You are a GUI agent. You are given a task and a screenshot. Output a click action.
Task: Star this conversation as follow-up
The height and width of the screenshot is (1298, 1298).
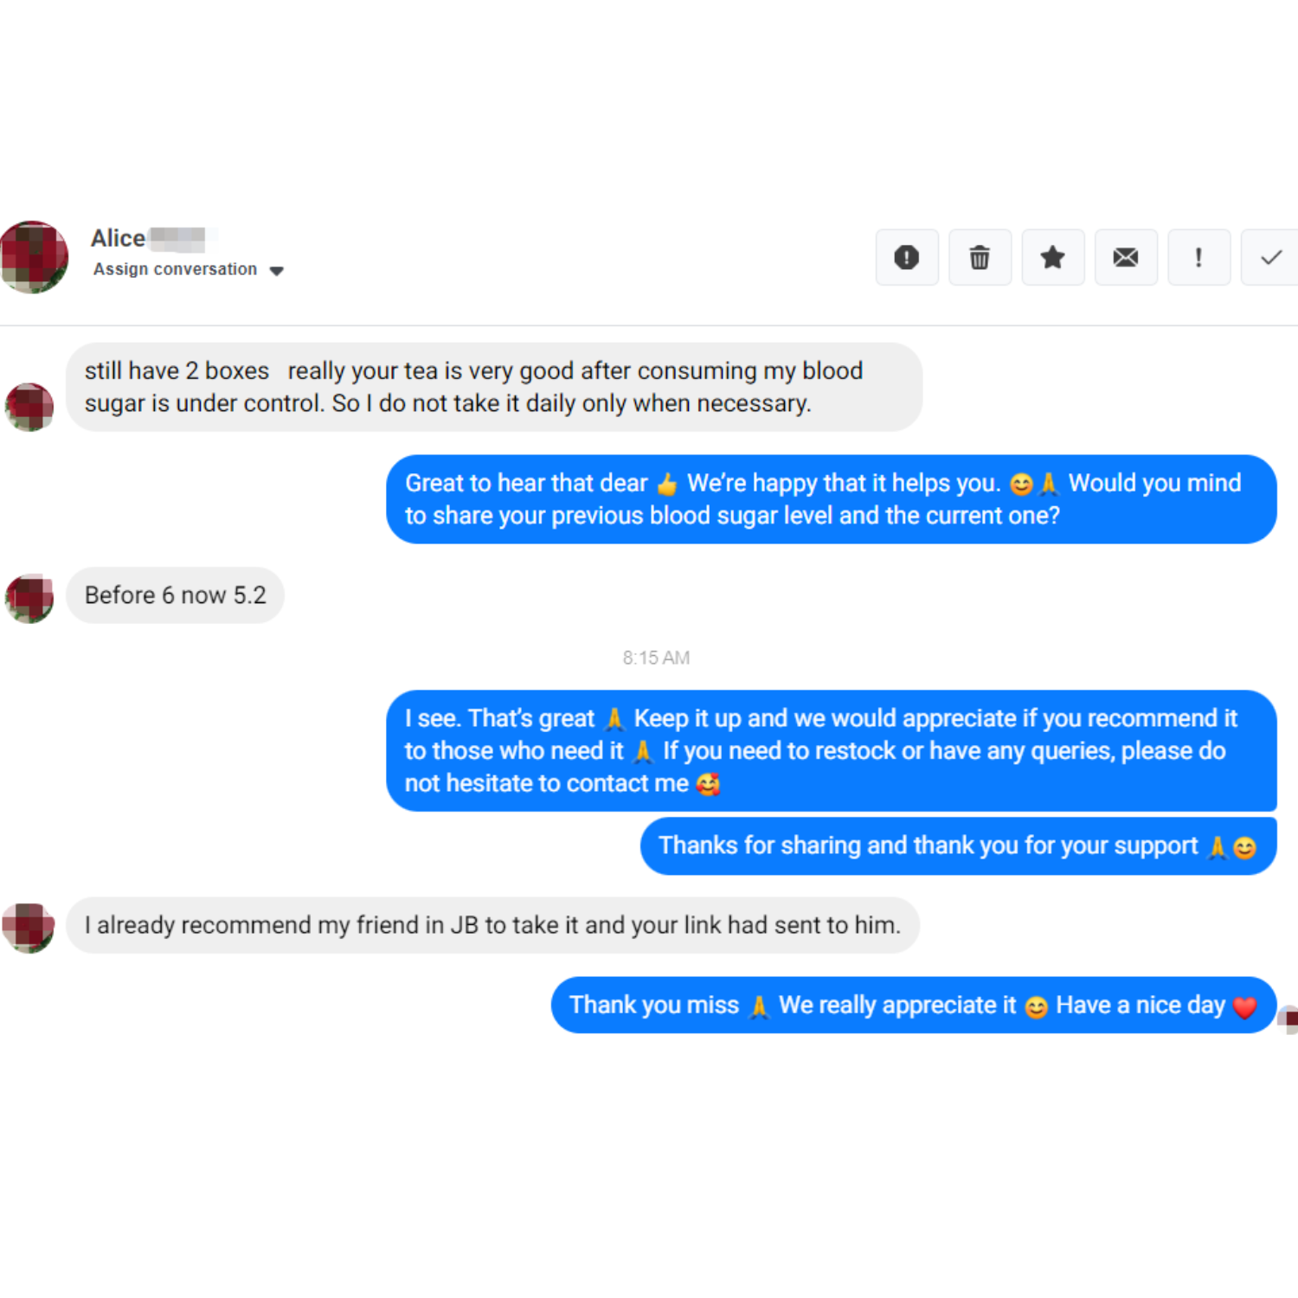(1053, 257)
